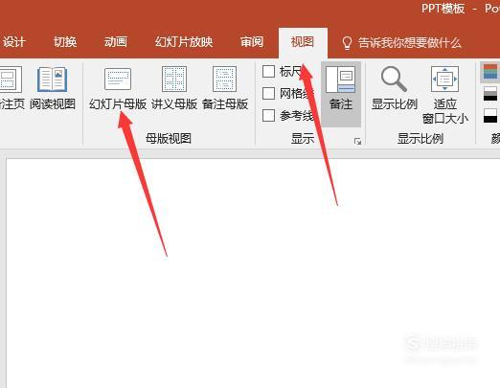The width and height of the screenshot is (500, 388).
Task: Switch to Reading View (阅读视图)
Action: 53,88
